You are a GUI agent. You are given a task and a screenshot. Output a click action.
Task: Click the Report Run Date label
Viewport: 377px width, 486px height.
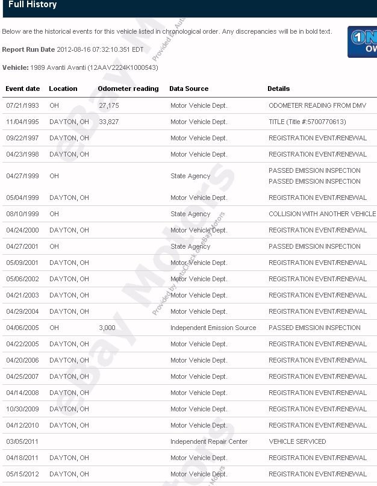(28, 49)
